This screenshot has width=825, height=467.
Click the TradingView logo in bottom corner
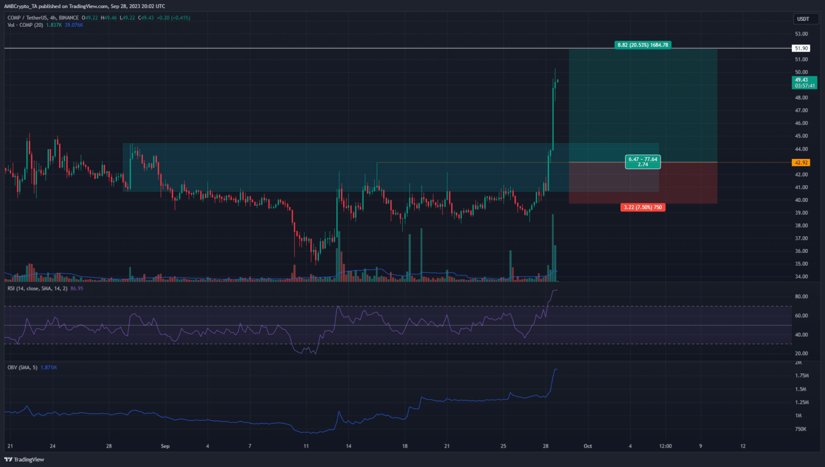point(24,459)
